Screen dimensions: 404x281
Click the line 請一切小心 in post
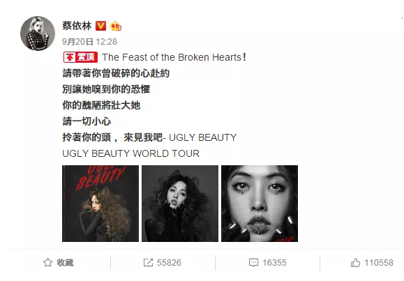[87, 121]
